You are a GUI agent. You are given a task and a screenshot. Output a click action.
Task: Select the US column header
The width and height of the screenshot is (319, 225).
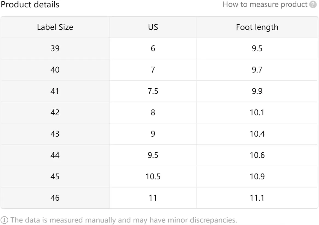pos(153,27)
